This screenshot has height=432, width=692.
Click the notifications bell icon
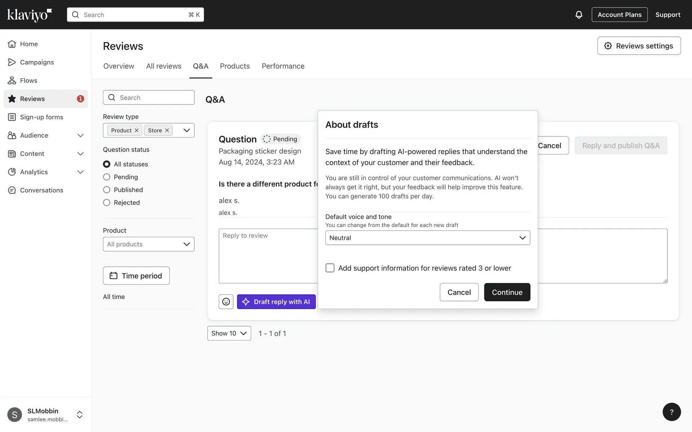coord(578,15)
